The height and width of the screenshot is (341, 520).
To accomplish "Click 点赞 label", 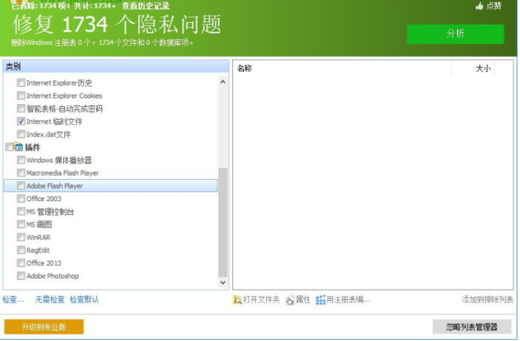I will [x=494, y=5].
